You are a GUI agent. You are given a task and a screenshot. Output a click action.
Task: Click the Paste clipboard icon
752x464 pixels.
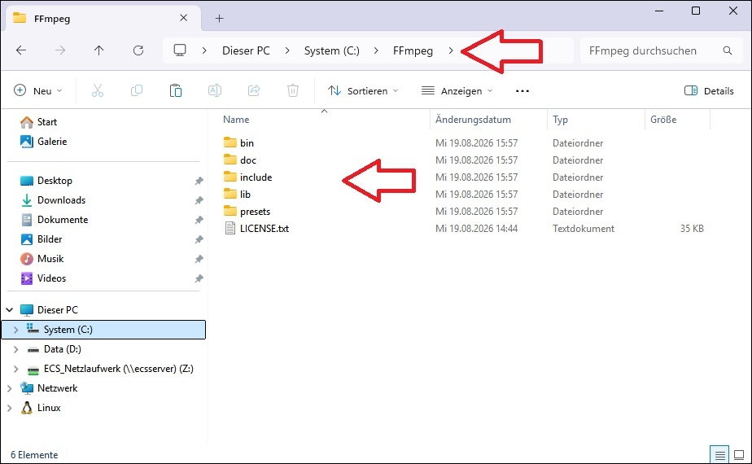tap(176, 90)
